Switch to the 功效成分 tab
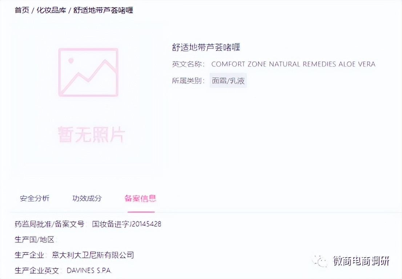The image size is (402, 279). tap(87, 199)
